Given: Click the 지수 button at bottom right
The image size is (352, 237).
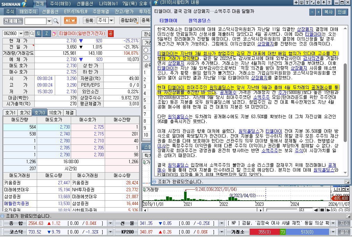Looking at the screenshot, I should pyautogui.click(x=344, y=223).
